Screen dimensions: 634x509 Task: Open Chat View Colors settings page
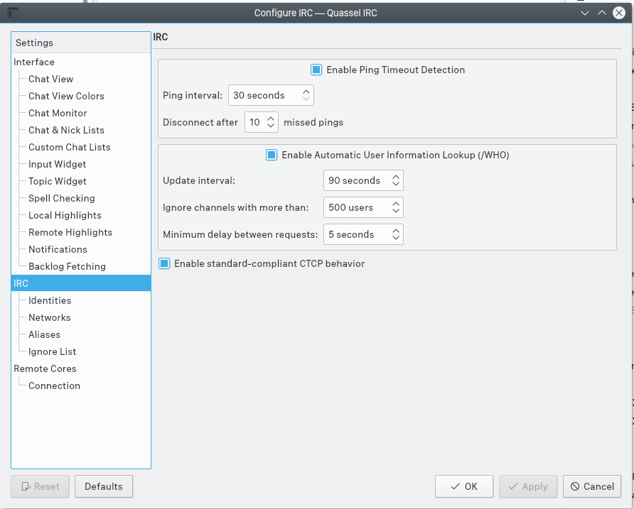(66, 96)
